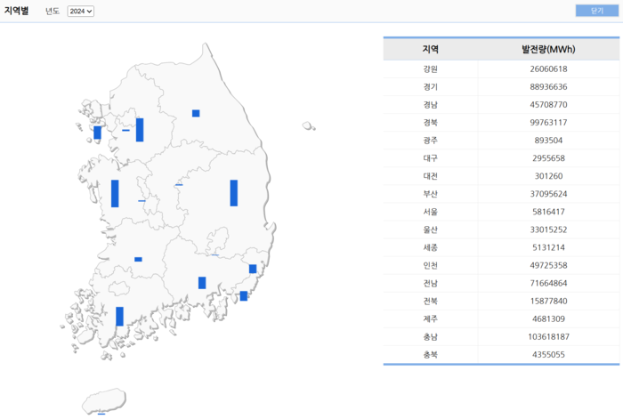Click the blue bar on Gyeongnam province
The height and width of the screenshot is (419, 623).
click(x=202, y=283)
